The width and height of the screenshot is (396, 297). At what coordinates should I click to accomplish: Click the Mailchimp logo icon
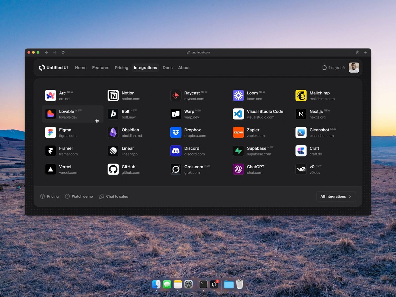coord(301,96)
